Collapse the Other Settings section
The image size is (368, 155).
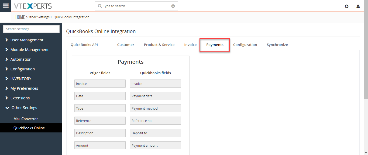click(24, 107)
